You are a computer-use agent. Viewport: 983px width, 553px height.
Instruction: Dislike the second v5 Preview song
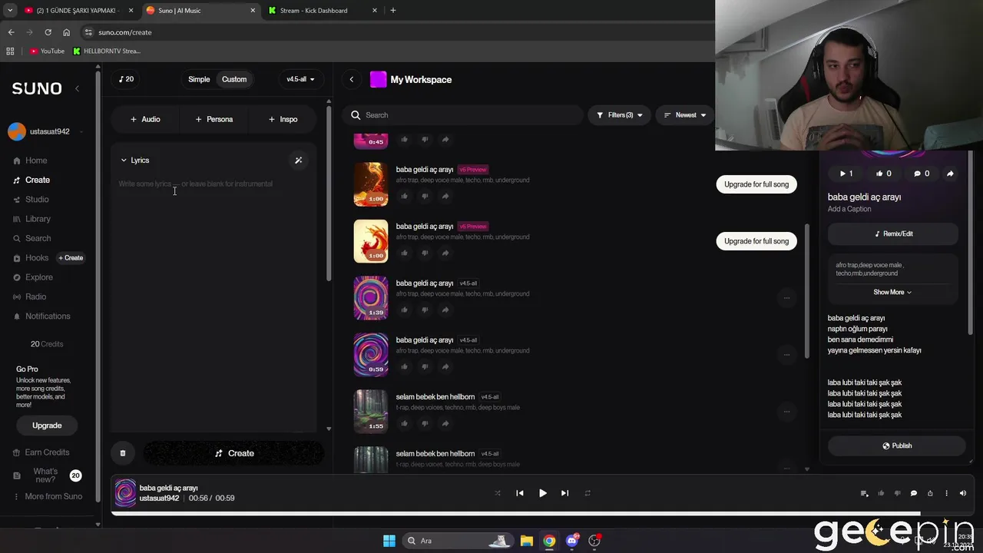425,253
